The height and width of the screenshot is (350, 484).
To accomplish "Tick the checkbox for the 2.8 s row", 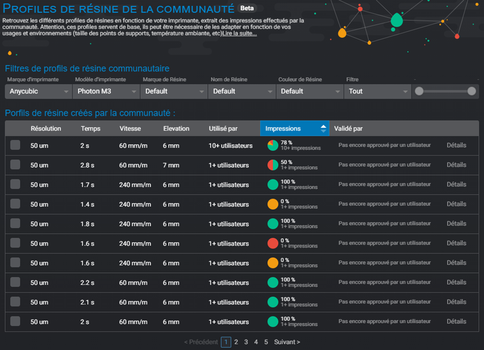I will pyautogui.click(x=15, y=165).
